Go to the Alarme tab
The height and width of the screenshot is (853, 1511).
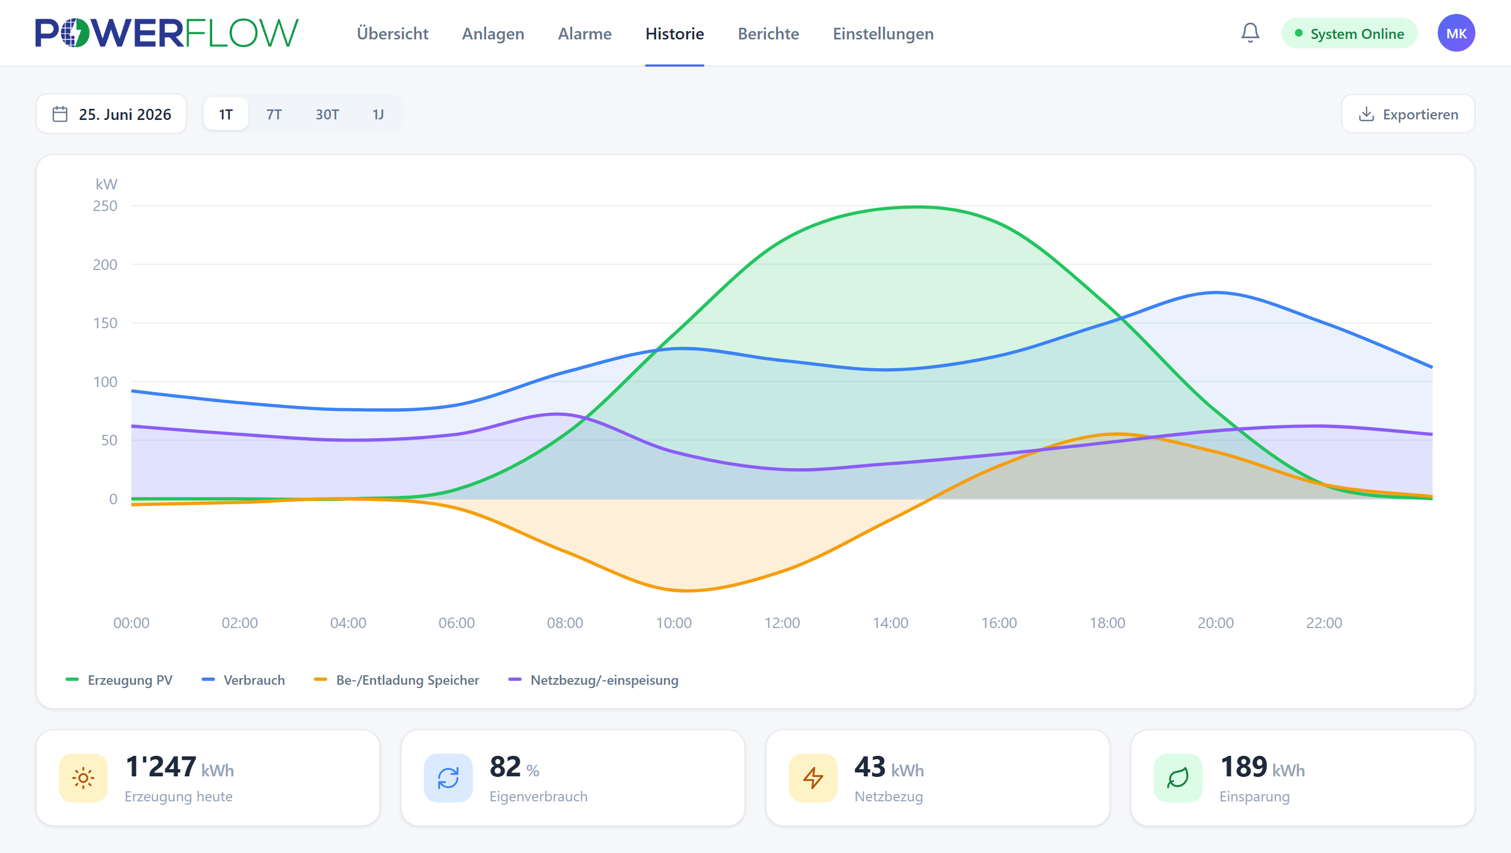tap(585, 33)
